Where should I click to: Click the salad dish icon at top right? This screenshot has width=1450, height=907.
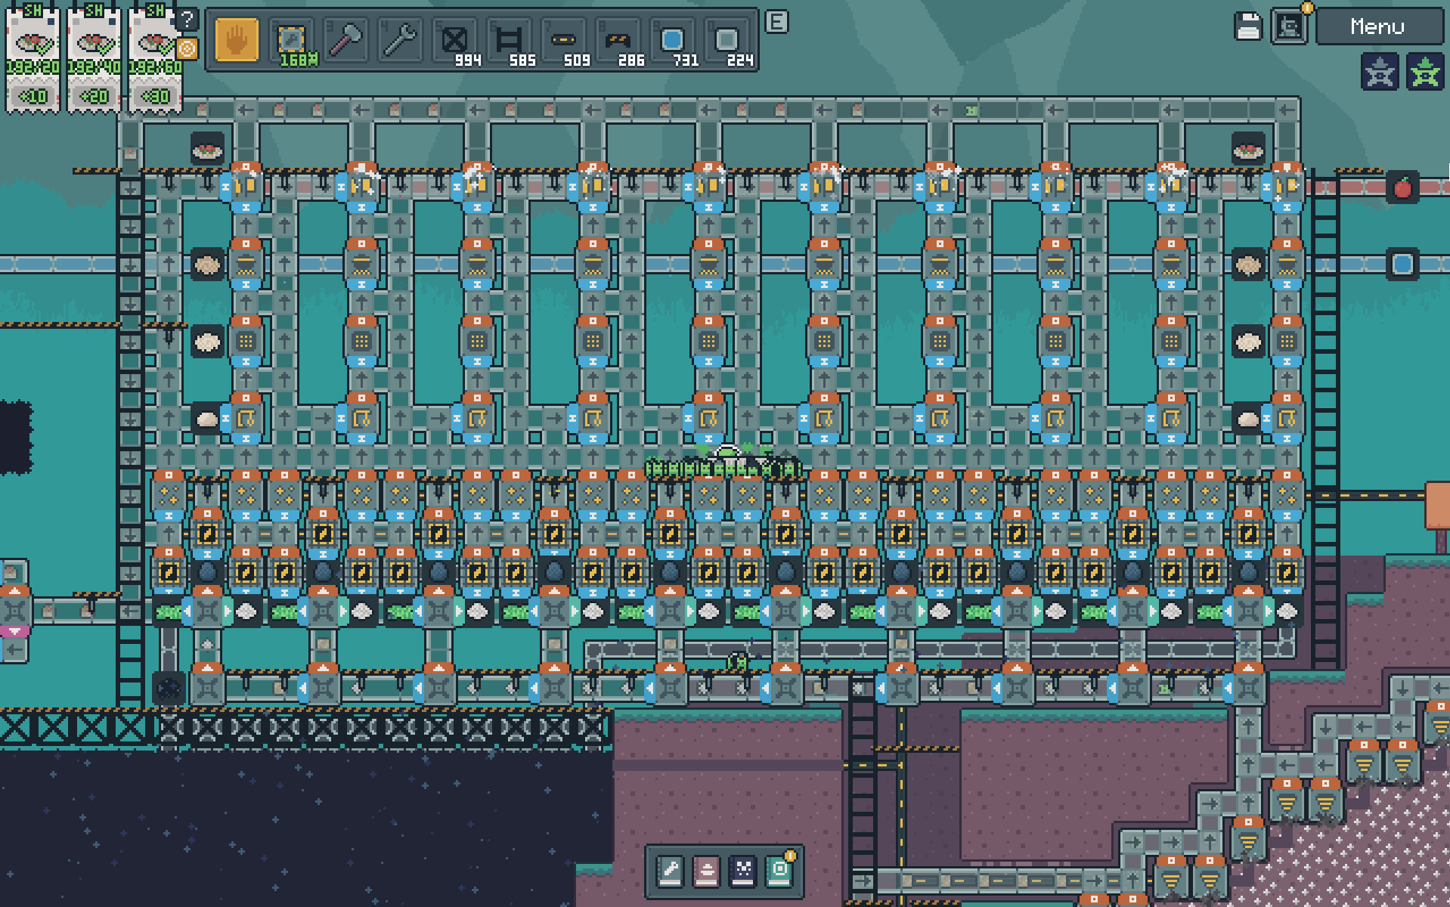click(x=1248, y=149)
